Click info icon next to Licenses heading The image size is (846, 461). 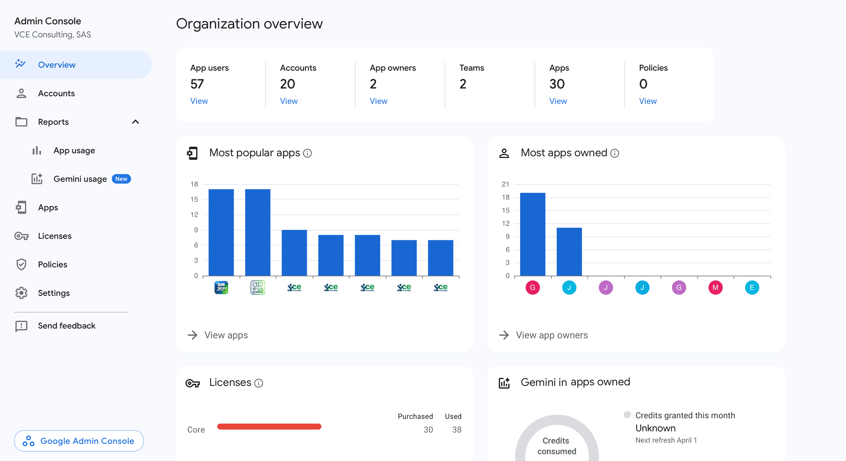pos(259,383)
